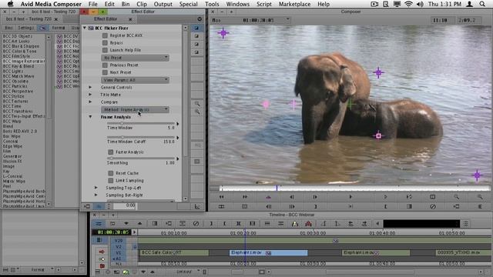This screenshot has width=493, height=277.
Task: Switch to the Bins tab in the project window
Action: 8,28
